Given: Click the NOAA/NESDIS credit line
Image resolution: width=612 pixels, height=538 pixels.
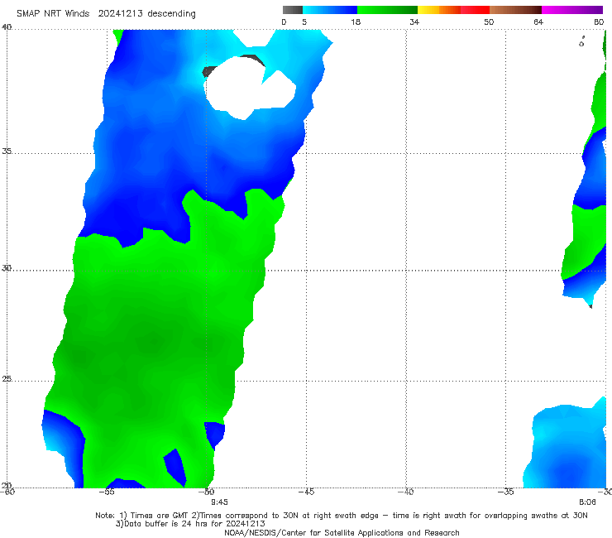Looking at the screenshot, I should coord(342,533).
